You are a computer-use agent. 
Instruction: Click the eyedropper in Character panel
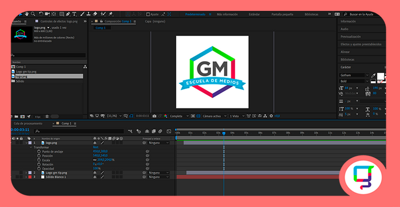pos(373,76)
